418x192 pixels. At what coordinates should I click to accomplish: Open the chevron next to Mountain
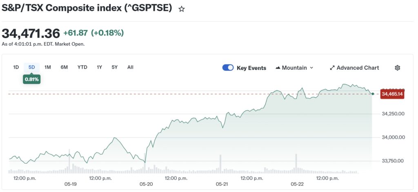(x=311, y=68)
